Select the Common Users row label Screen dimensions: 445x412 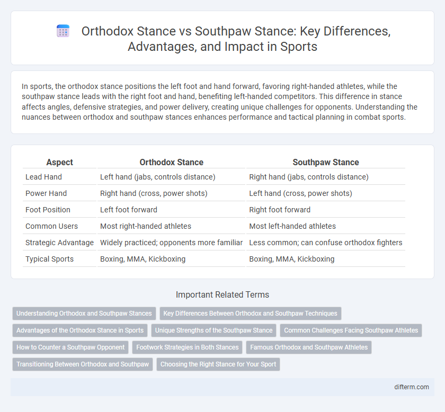pyautogui.click(x=52, y=226)
